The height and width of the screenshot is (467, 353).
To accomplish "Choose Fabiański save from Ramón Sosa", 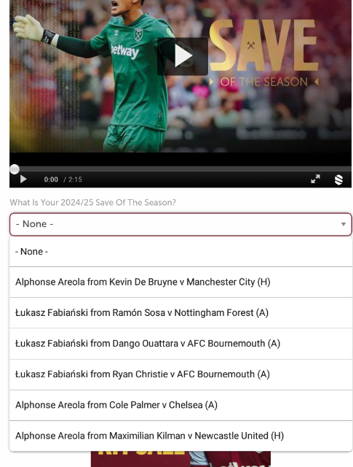I will (181, 313).
